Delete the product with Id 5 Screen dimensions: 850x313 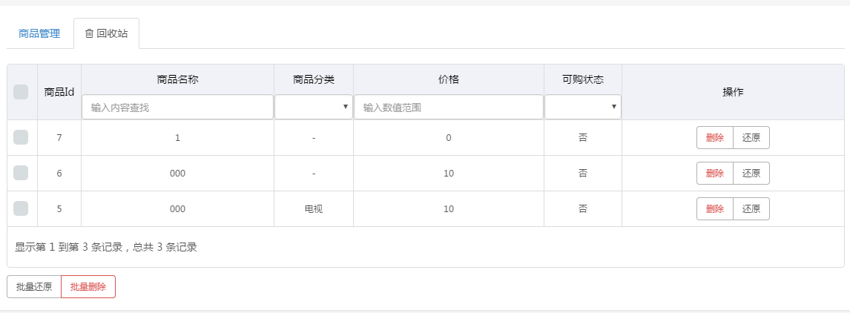(x=715, y=209)
